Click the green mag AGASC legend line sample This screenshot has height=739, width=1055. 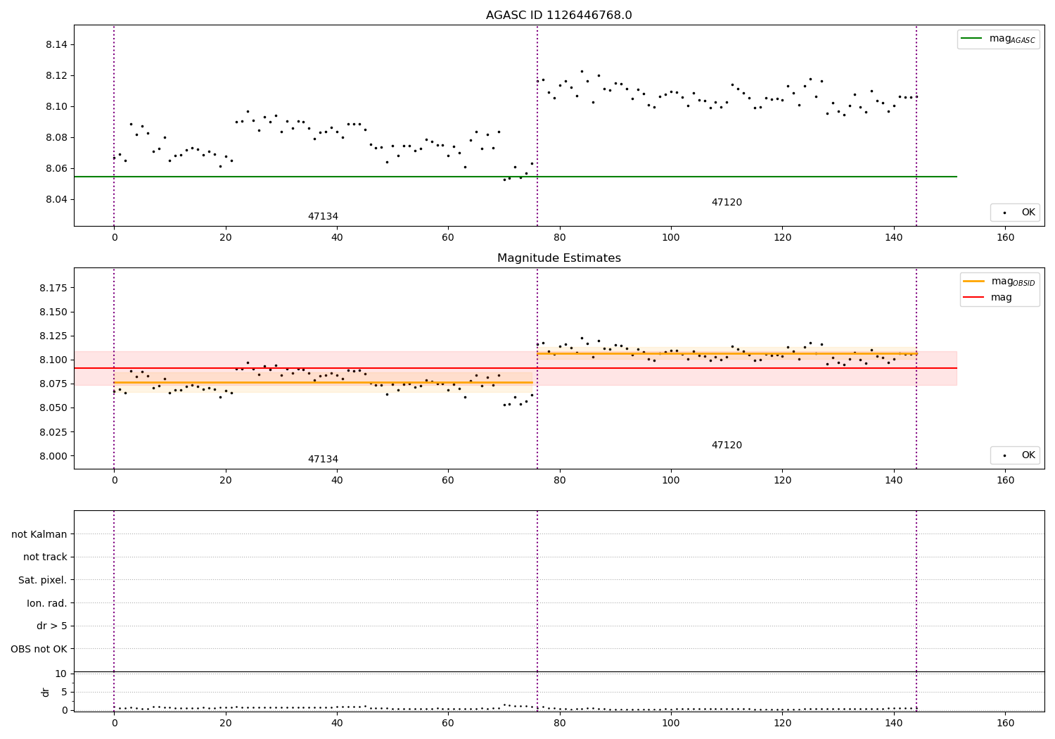click(972, 39)
